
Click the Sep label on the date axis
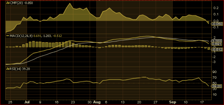coord(173,102)
